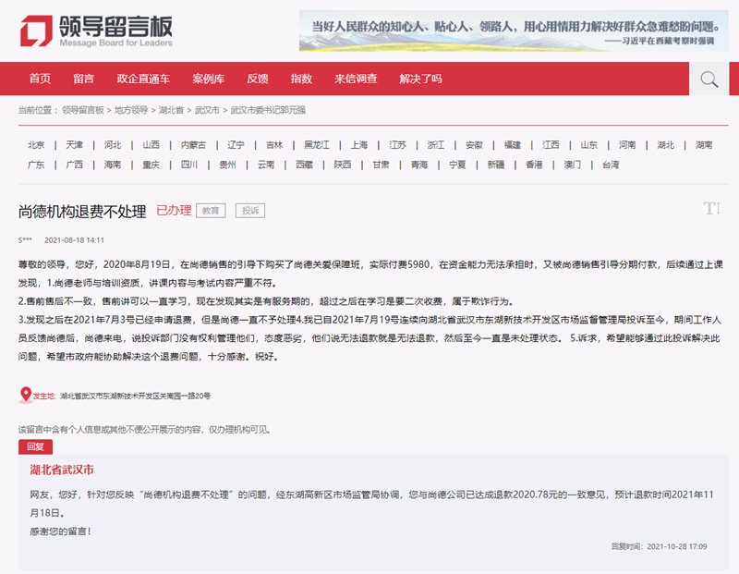Click the search magnifier icon
This screenshot has height=574, width=739.
pyautogui.click(x=709, y=79)
